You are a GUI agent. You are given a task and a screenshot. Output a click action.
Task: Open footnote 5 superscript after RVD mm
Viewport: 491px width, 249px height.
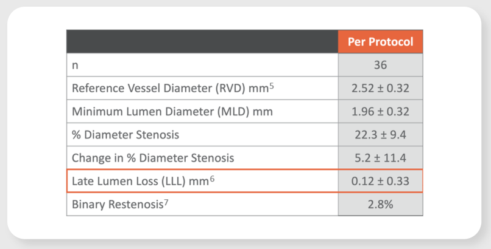272,86
